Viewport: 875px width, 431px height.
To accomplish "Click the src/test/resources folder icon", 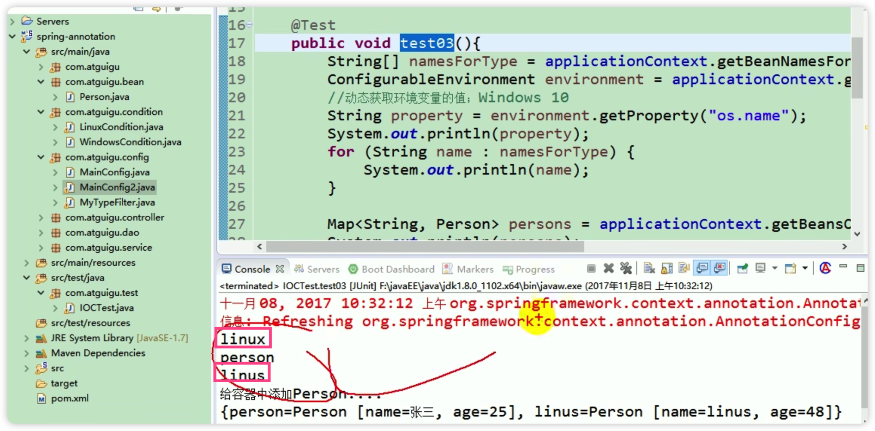I will [x=41, y=323].
